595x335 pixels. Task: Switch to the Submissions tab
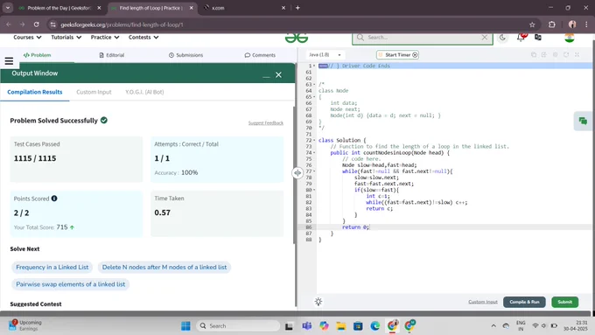[185, 55]
